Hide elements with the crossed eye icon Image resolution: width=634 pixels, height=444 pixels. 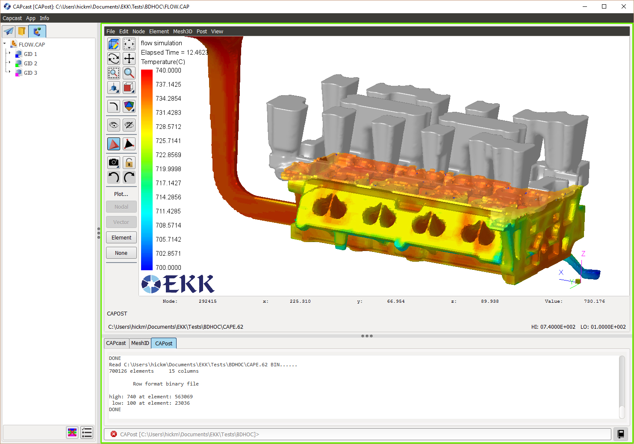(129, 125)
